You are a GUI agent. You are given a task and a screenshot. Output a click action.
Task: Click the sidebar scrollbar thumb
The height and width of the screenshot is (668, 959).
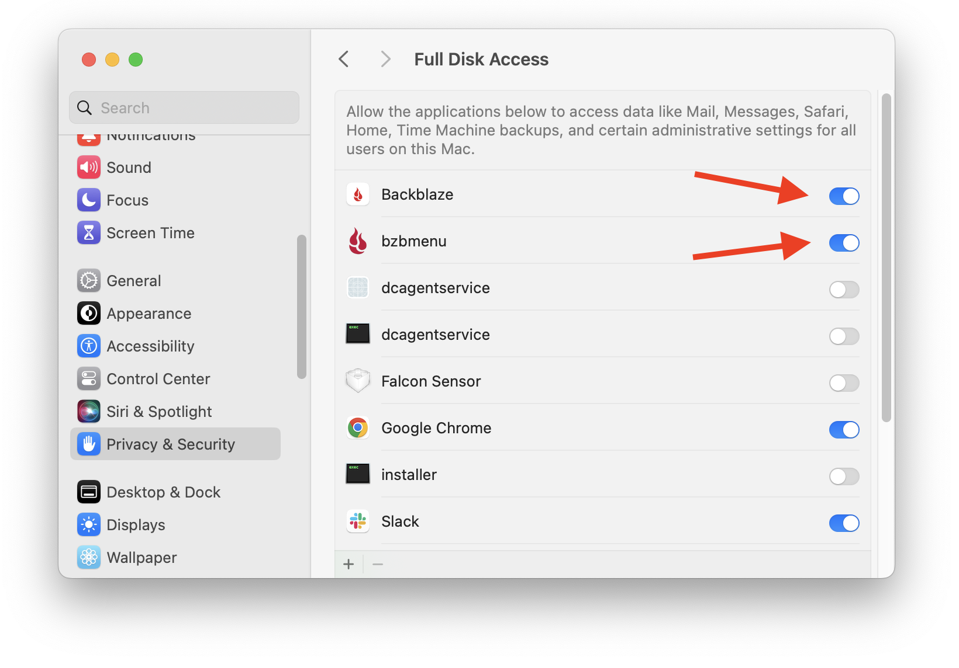(x=302, y=307)
